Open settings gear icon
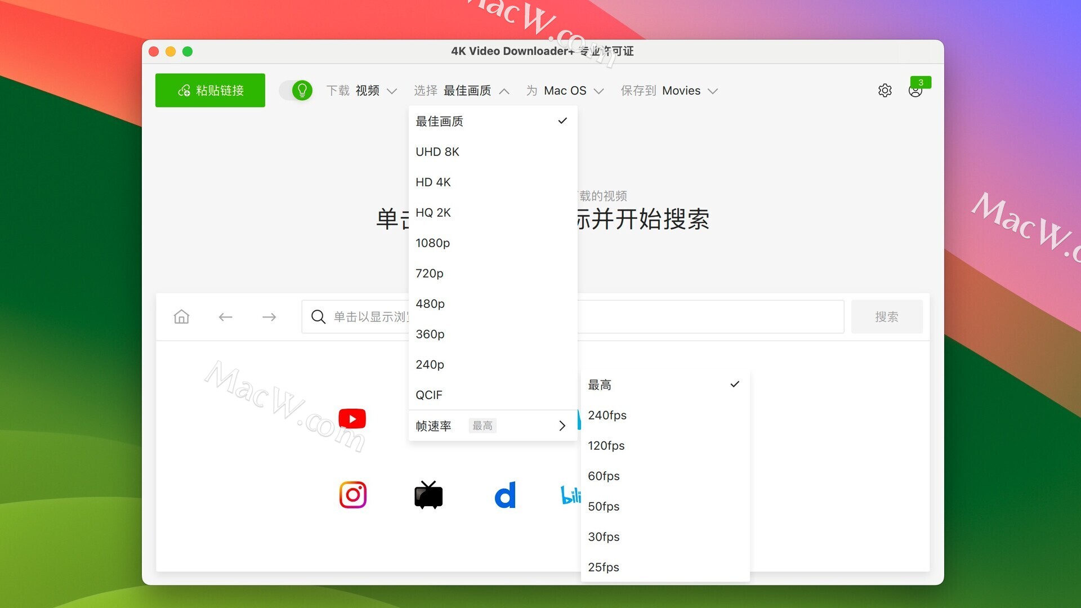1081x608 pixels. tap(885, 91)
